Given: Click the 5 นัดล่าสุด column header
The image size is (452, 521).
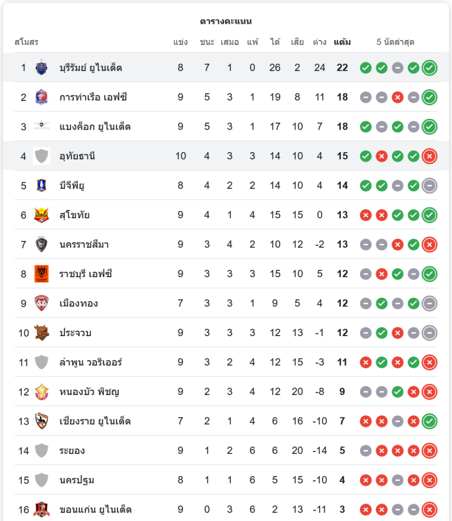Looking at the screenshot, I should pos(395,42).
